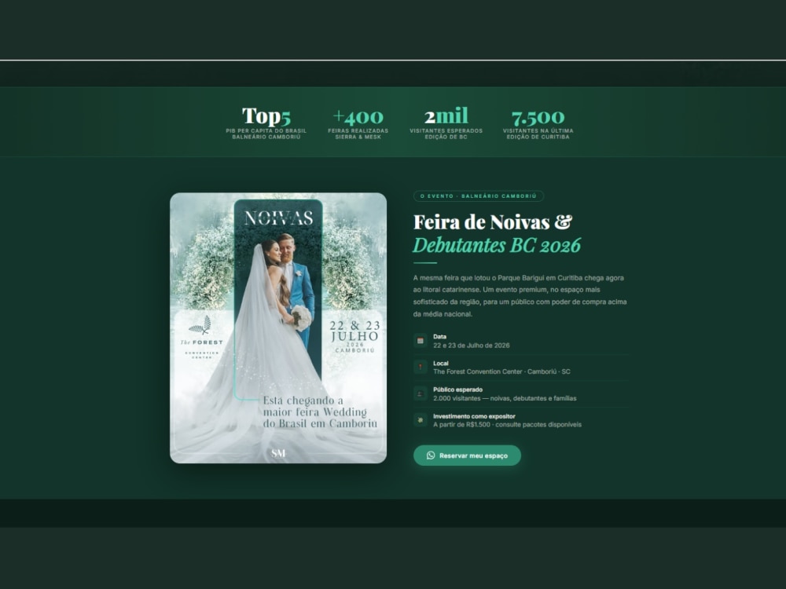Click the Público esperado label
Viewport: 786px width, 589px height.
[x=457, y=390]
